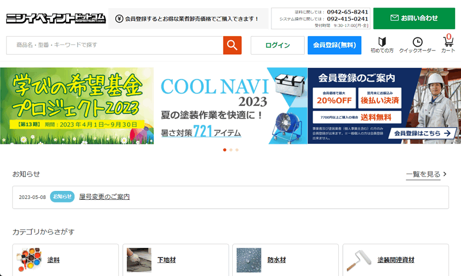Open the 塗料 category link
461x276 pixels.
[54, 260]
